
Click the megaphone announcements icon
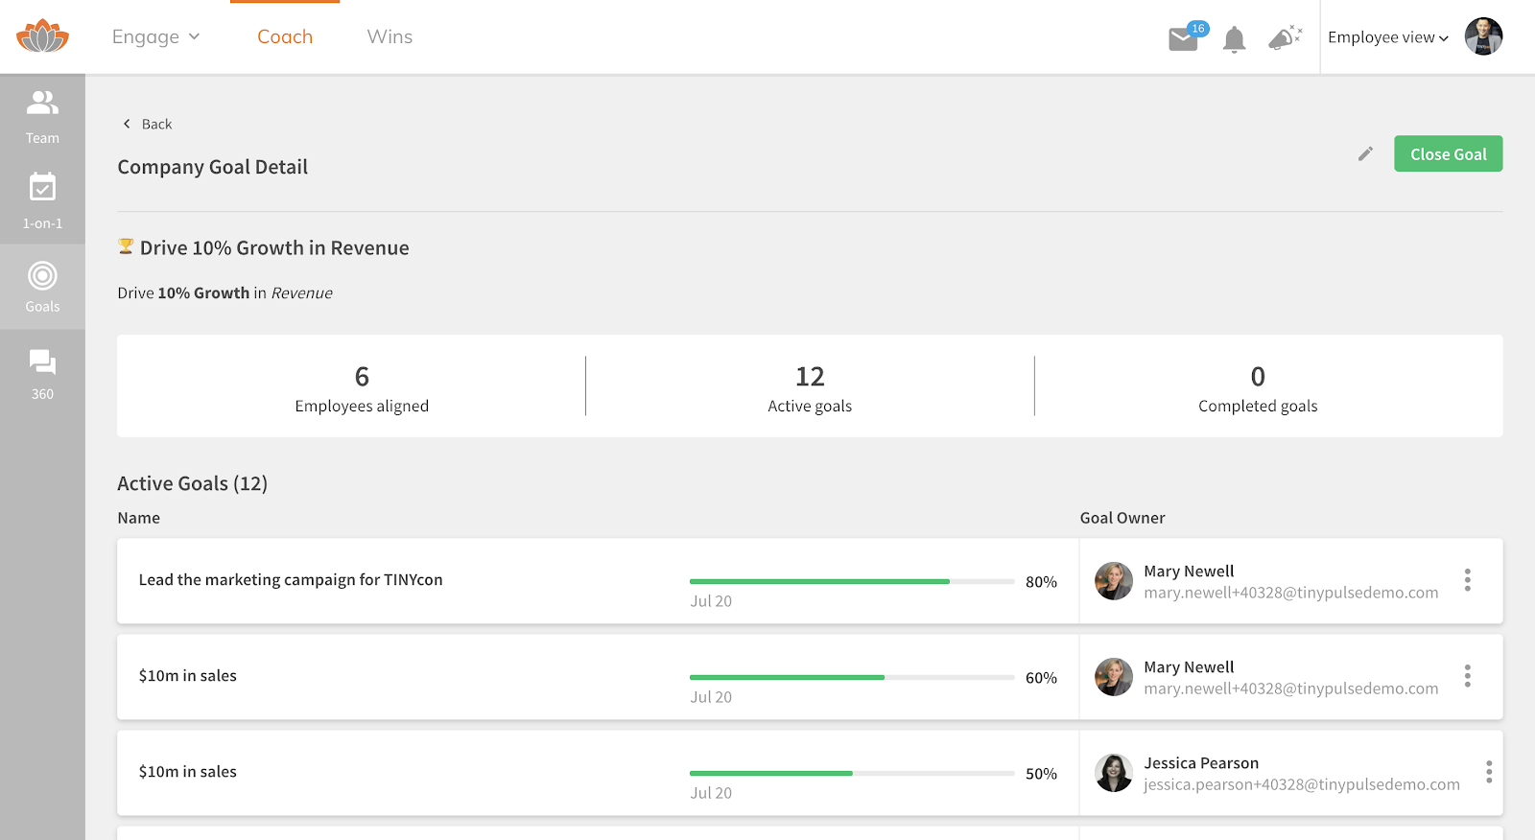click(x=1284, y=38)
